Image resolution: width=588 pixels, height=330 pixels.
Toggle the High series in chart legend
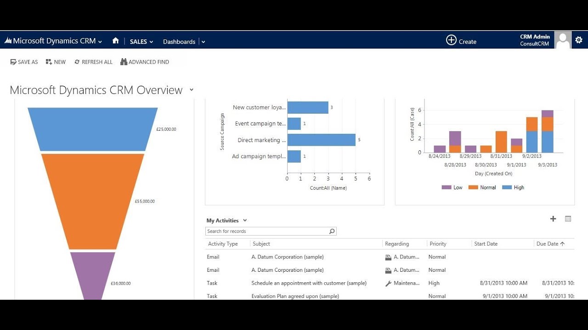click(513, 187)
